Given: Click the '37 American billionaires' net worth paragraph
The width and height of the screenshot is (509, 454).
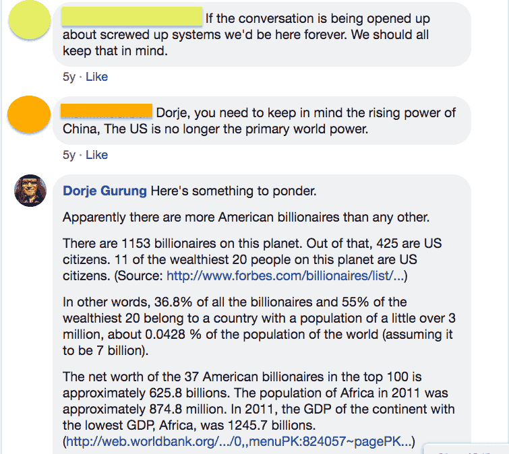Looking at the screenshot, I should 256,401.
